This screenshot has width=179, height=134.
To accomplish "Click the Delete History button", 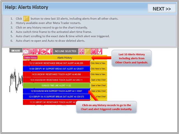I will pyautogui.click(x=30, y=58).
